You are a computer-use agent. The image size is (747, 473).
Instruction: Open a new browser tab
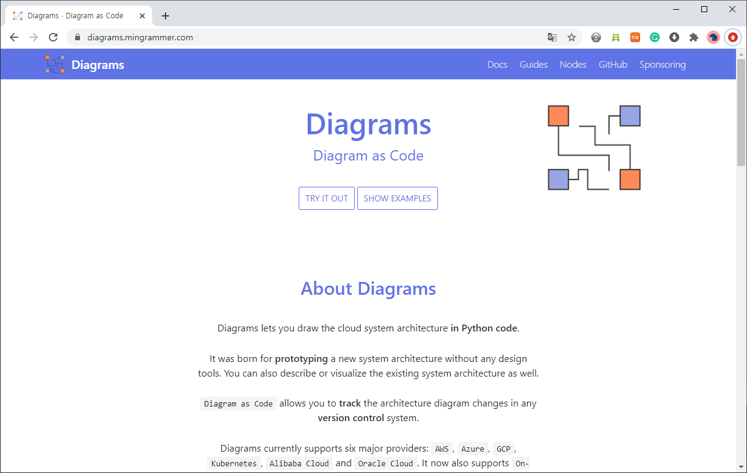coord(166,16)
